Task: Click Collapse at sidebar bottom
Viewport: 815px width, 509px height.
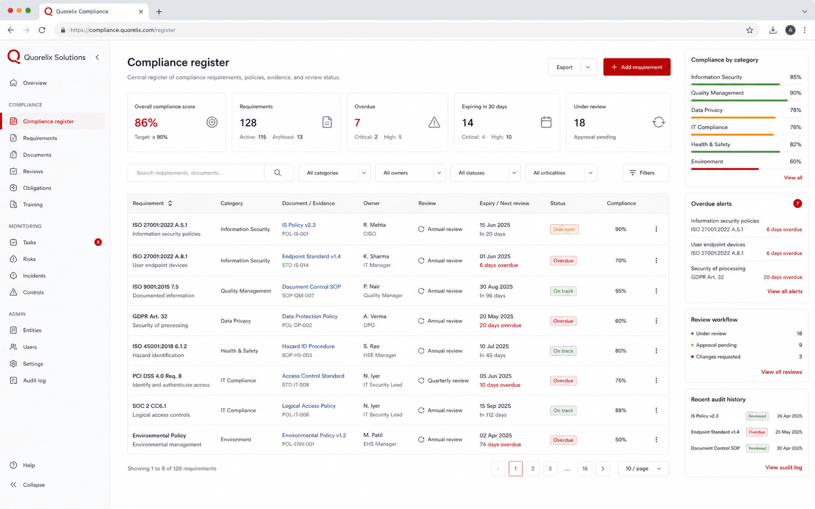Action: [x=28, y=485]
